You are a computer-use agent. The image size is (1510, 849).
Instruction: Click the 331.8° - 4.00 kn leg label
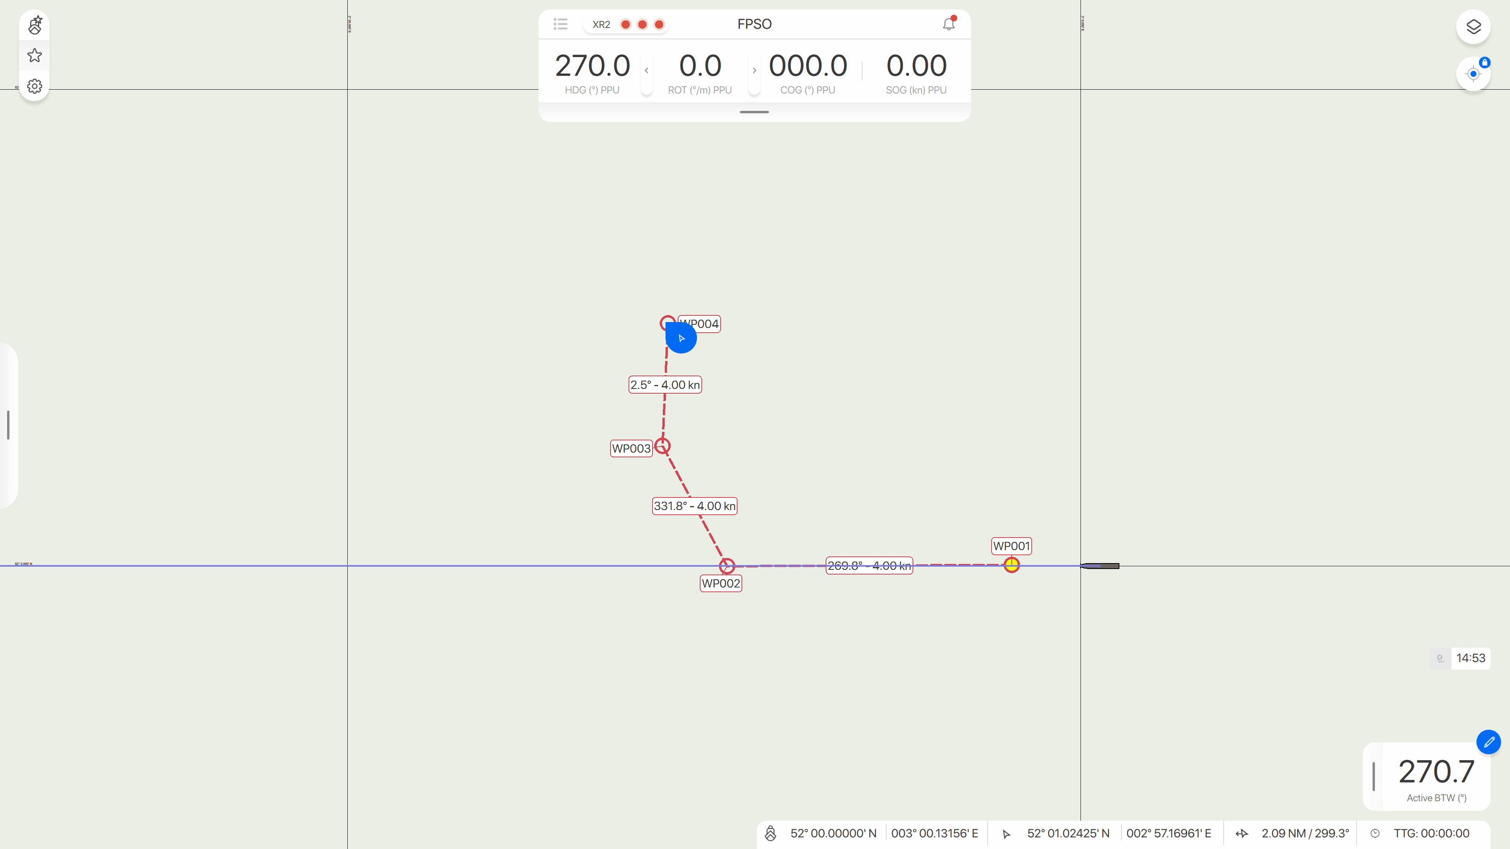point(694,506)
